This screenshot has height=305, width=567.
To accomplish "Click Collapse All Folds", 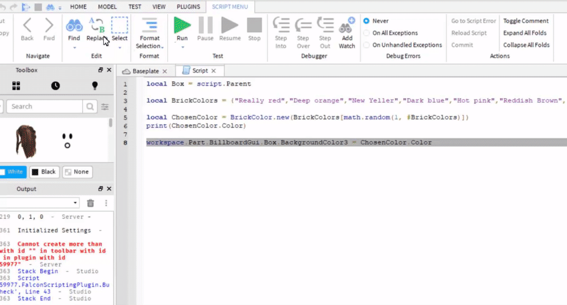I will 526,45.
